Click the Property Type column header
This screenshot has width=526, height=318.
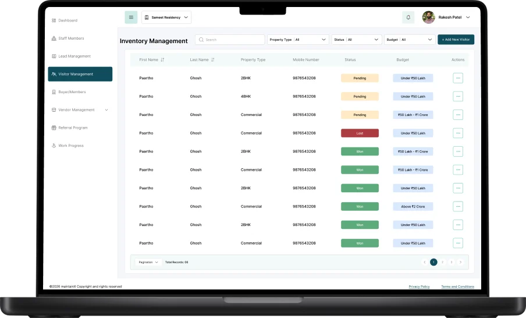coord(253,60)
